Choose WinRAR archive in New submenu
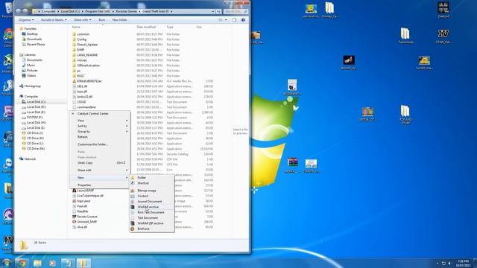Screen dimensions: 477x268 coord(151,207)
